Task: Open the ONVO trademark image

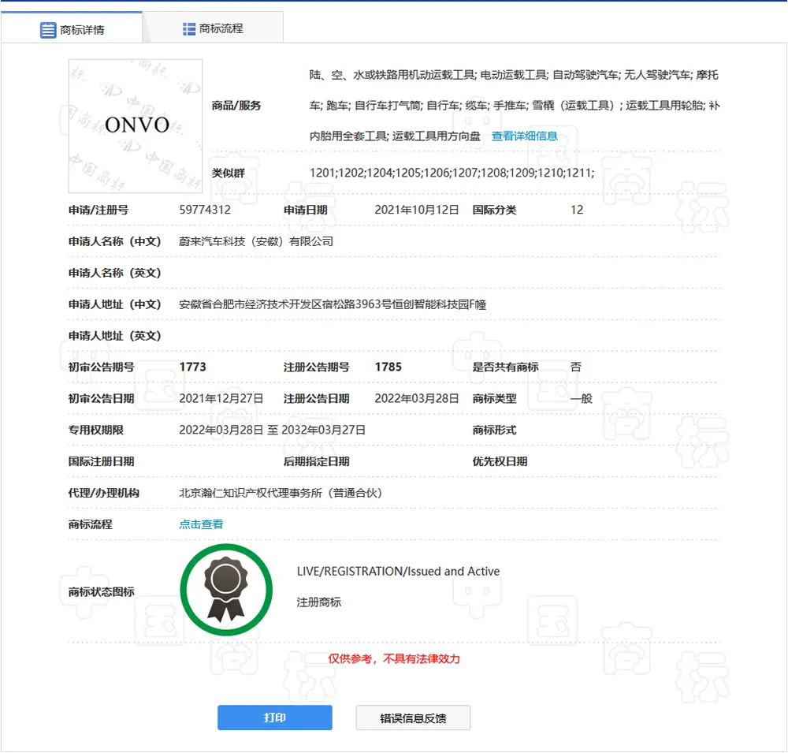Action: pos(136,125)
